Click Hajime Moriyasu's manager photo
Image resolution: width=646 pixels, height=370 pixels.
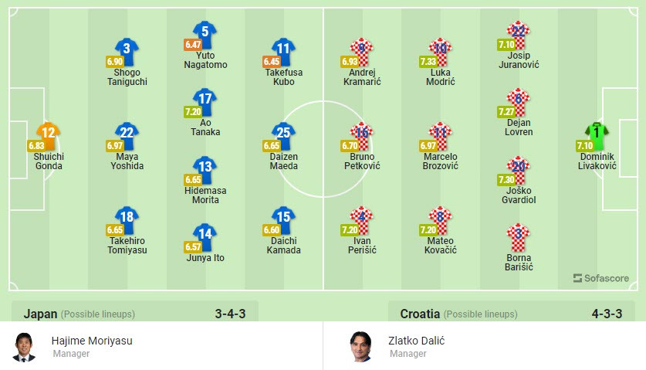click(x=24, y=347)
